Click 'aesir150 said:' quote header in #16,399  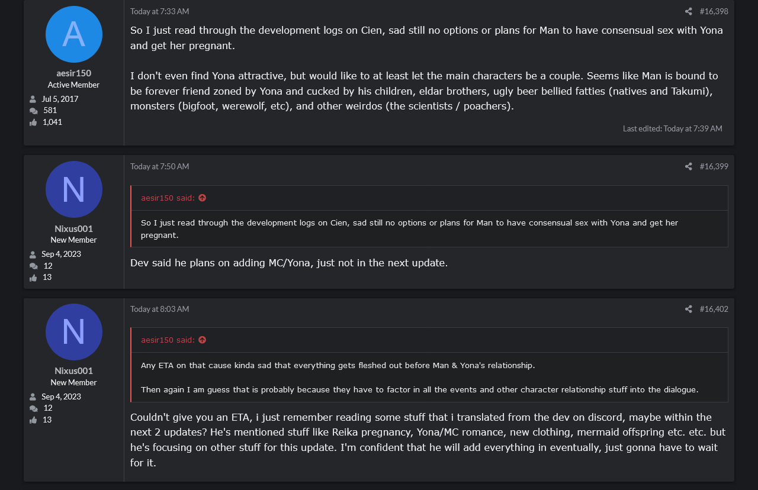(x=168, y=198)
